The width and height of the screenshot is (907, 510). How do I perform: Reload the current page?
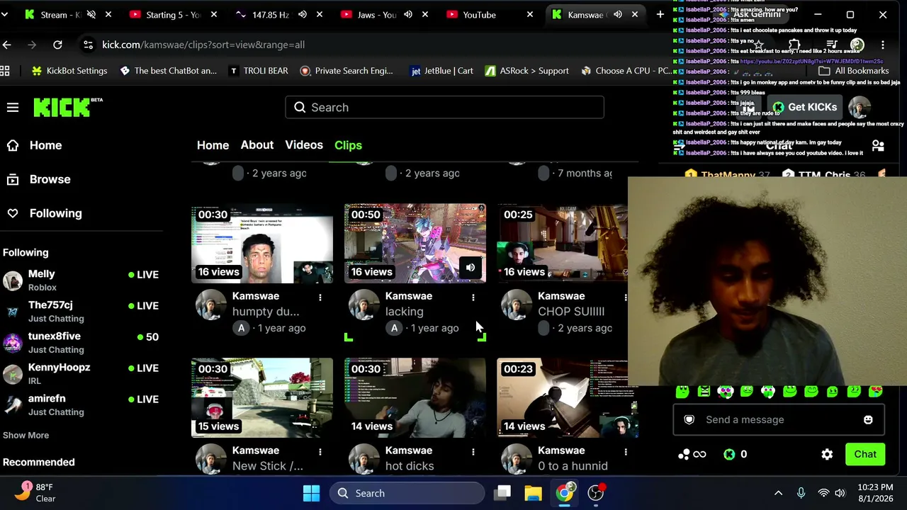57,45
